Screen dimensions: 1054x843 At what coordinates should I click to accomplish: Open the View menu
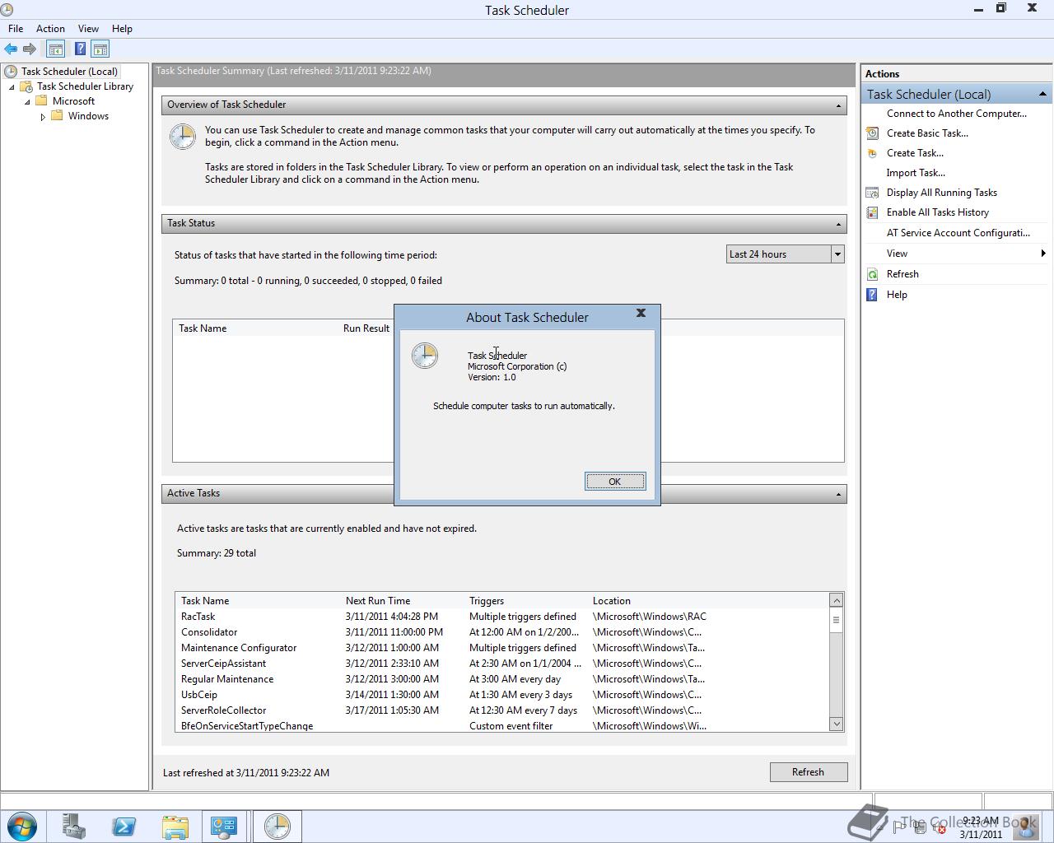88,29
